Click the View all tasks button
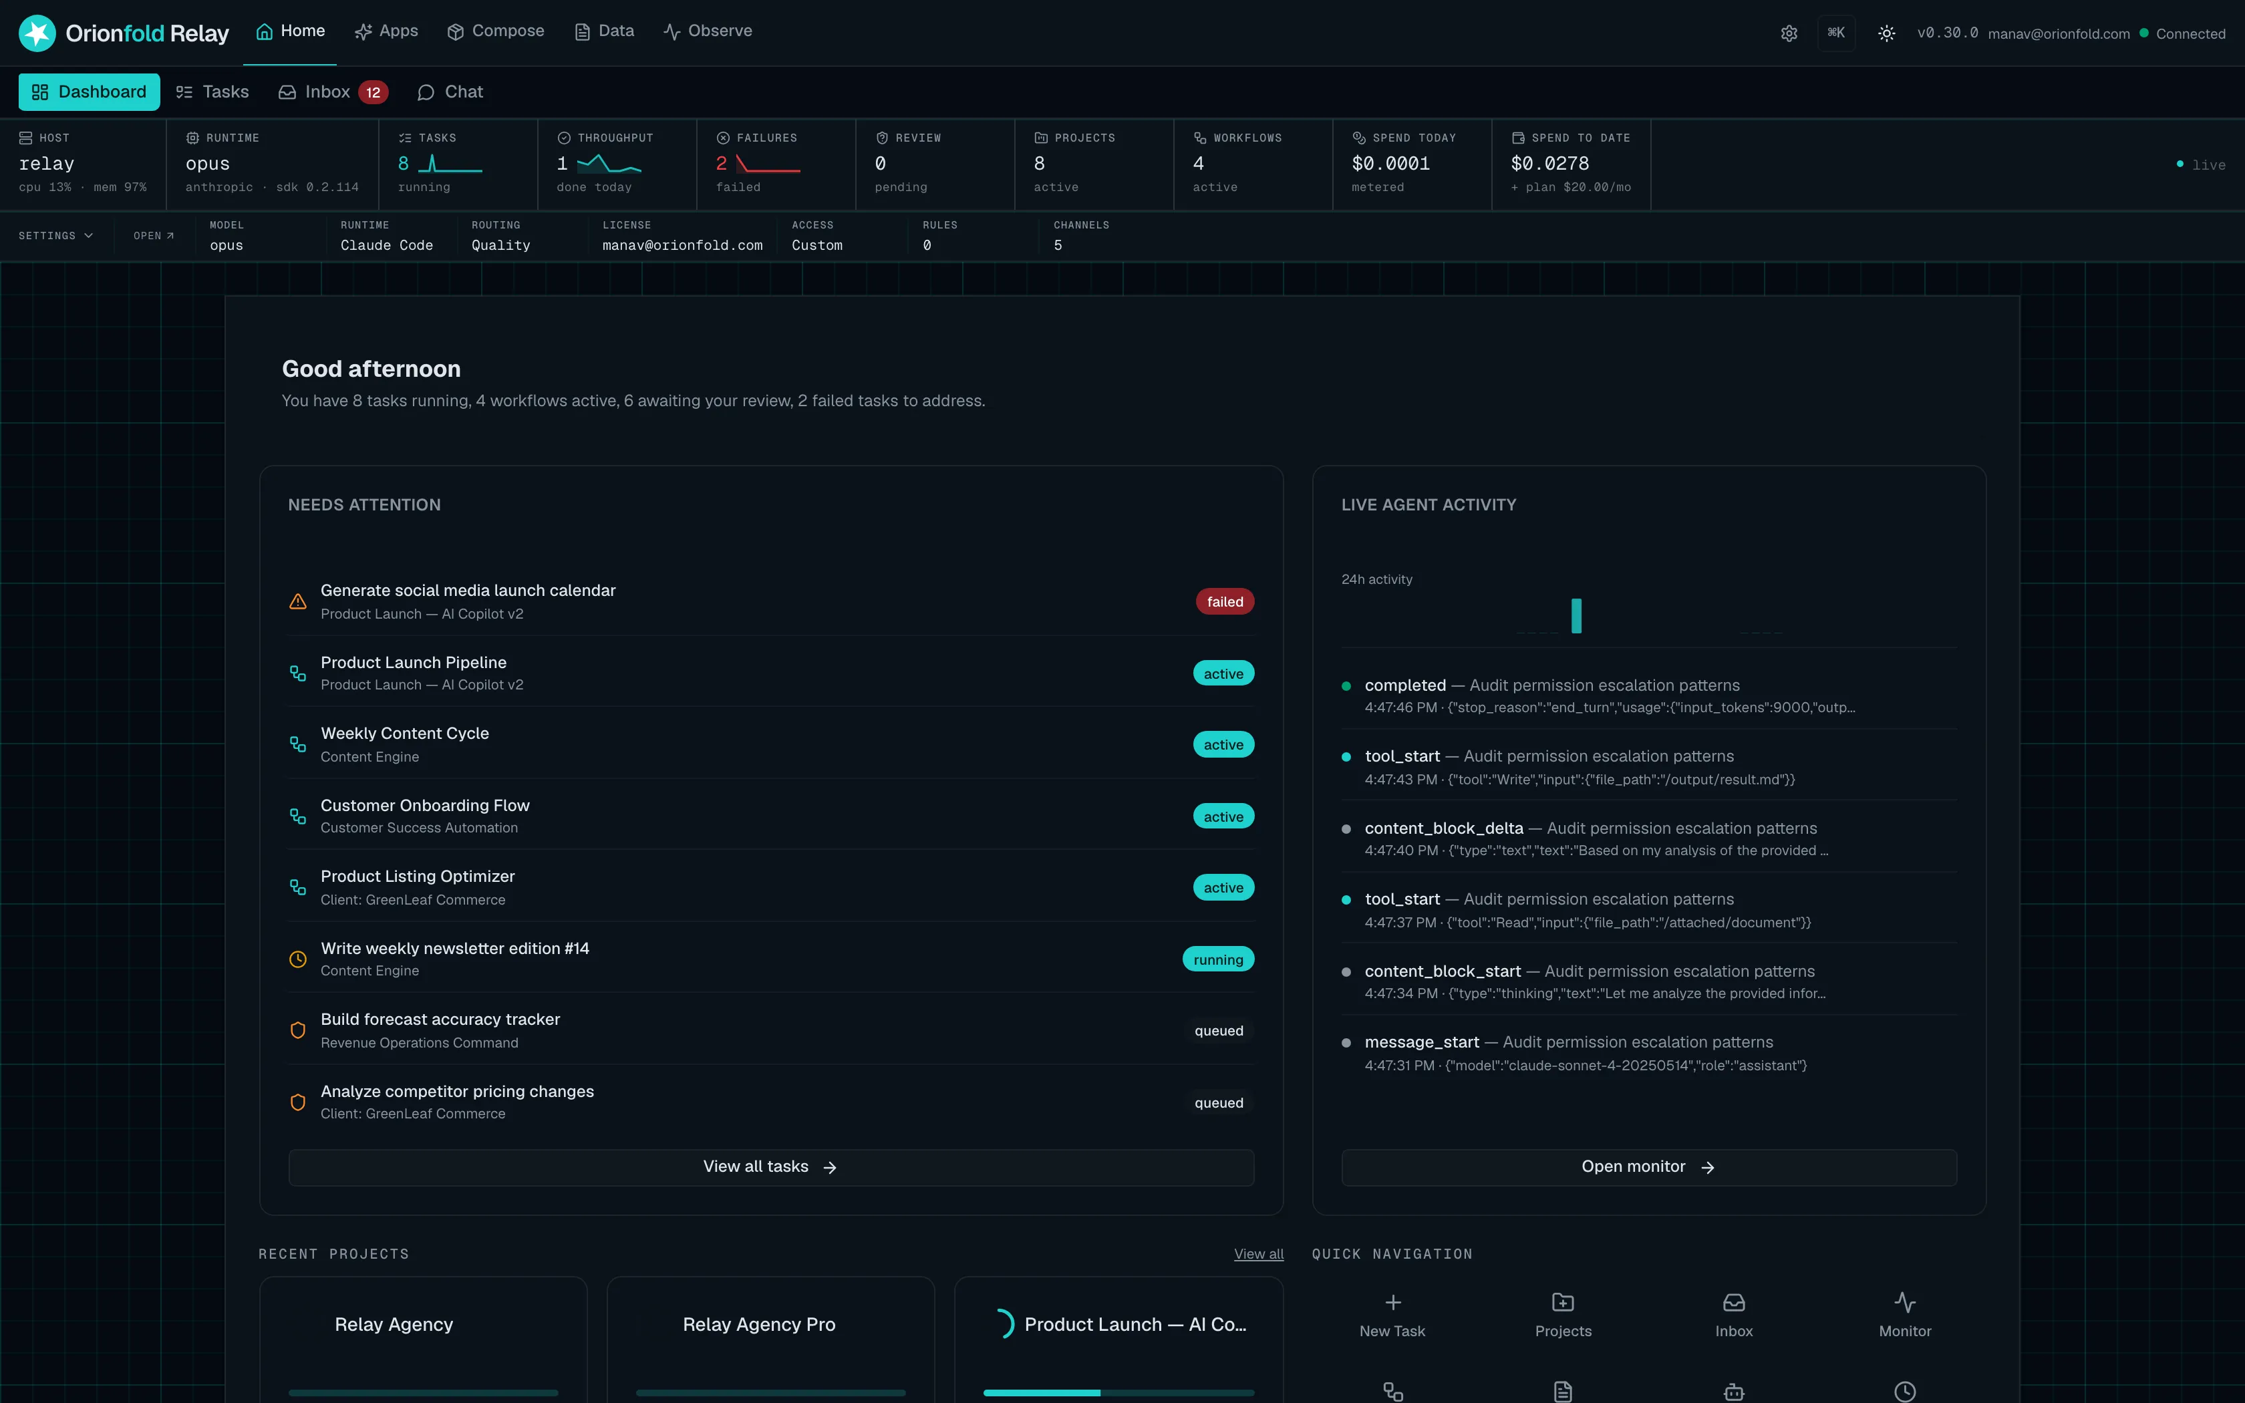This screenshot has height=1403, width=2245. tap(771, 1166)
